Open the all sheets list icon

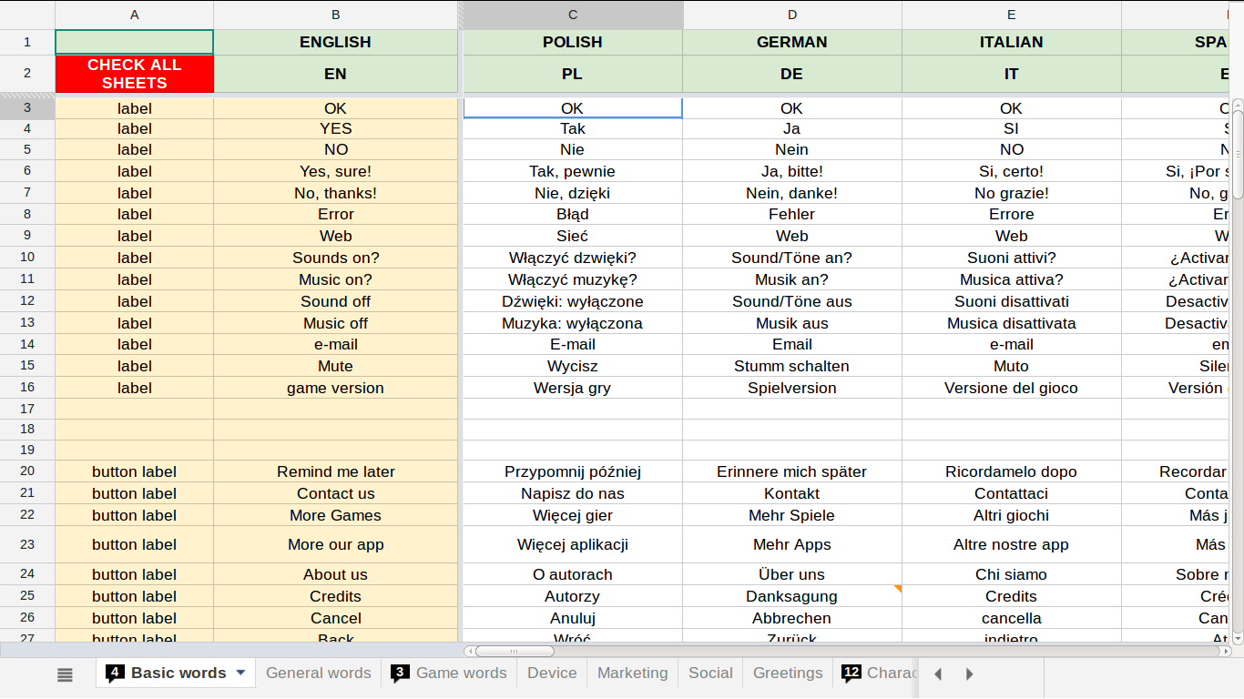[65, 674]
